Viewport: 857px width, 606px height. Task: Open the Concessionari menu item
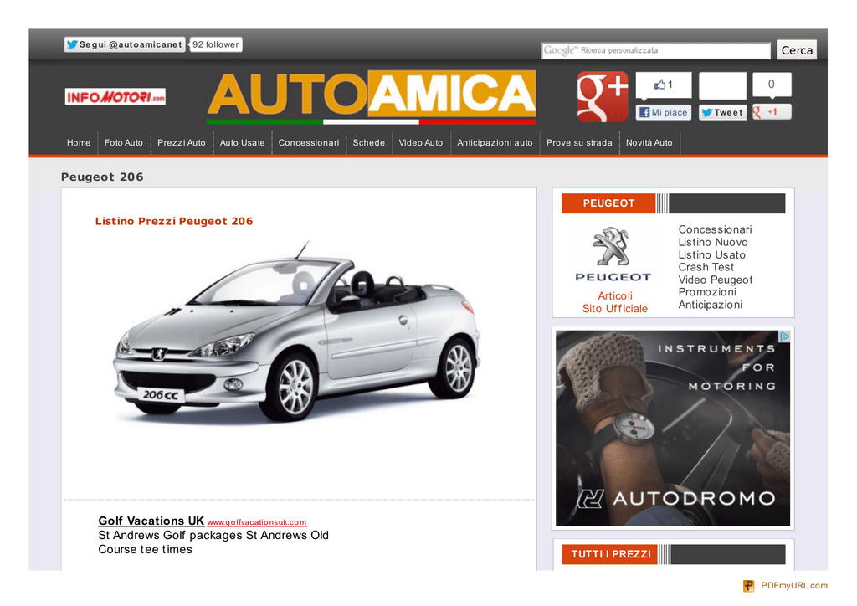(309, 142)
